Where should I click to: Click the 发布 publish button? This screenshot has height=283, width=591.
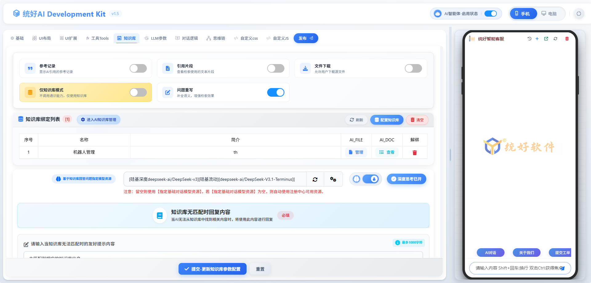click(306, 38)
